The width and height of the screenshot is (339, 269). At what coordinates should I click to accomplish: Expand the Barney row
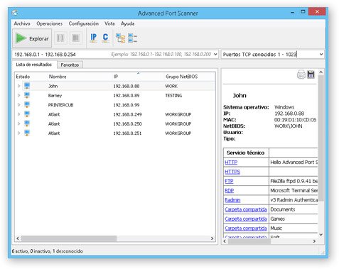pos(19,95)
